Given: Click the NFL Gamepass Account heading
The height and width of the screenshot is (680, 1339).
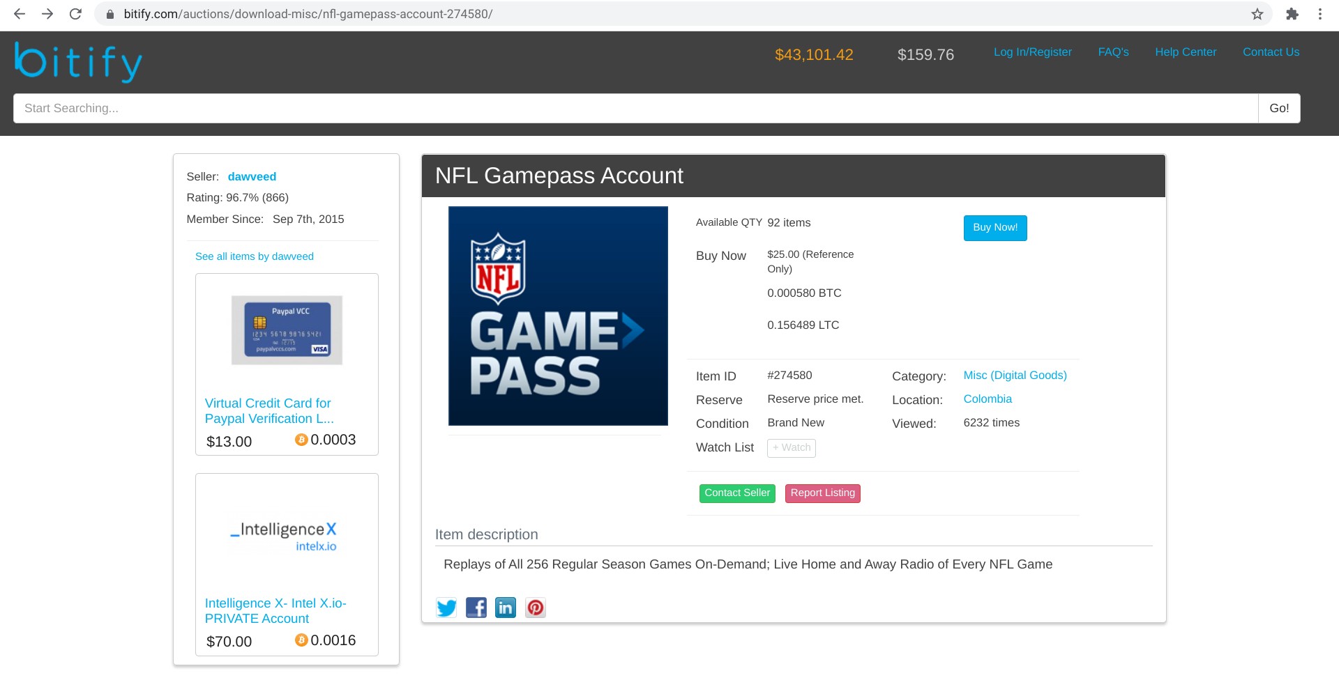Looking at the screenshot, I should [x=559, y=176].
